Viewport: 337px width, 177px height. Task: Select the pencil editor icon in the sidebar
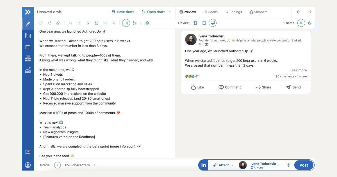[x=28, y=24]
